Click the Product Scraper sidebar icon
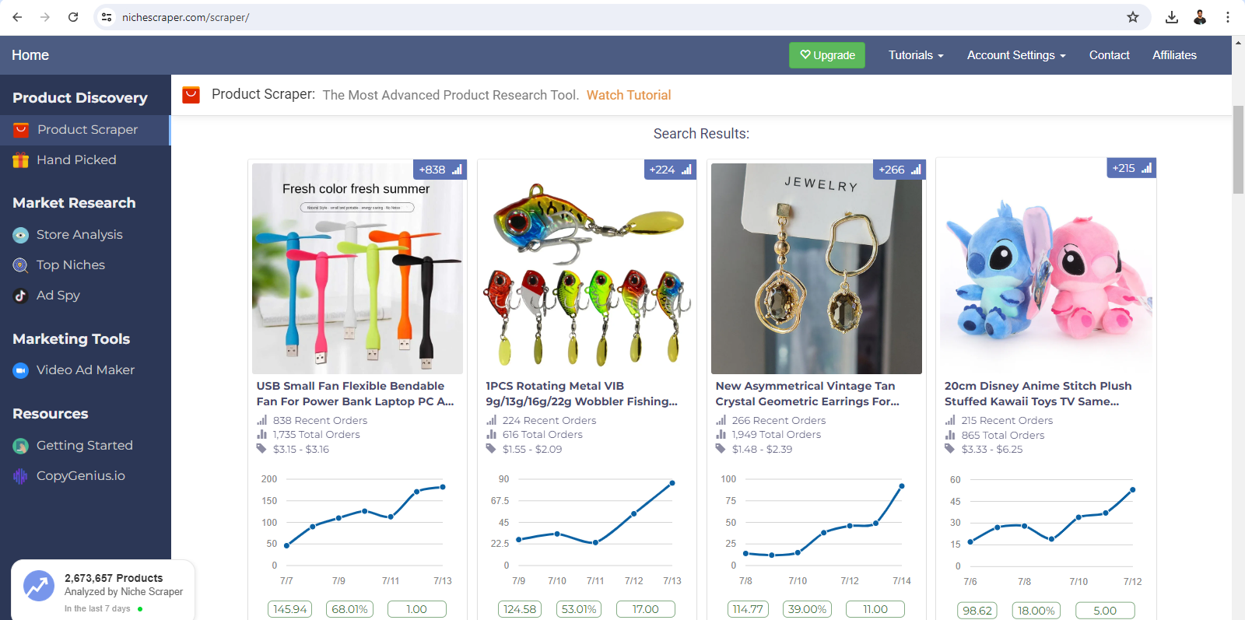 click(x=21, y=130)
